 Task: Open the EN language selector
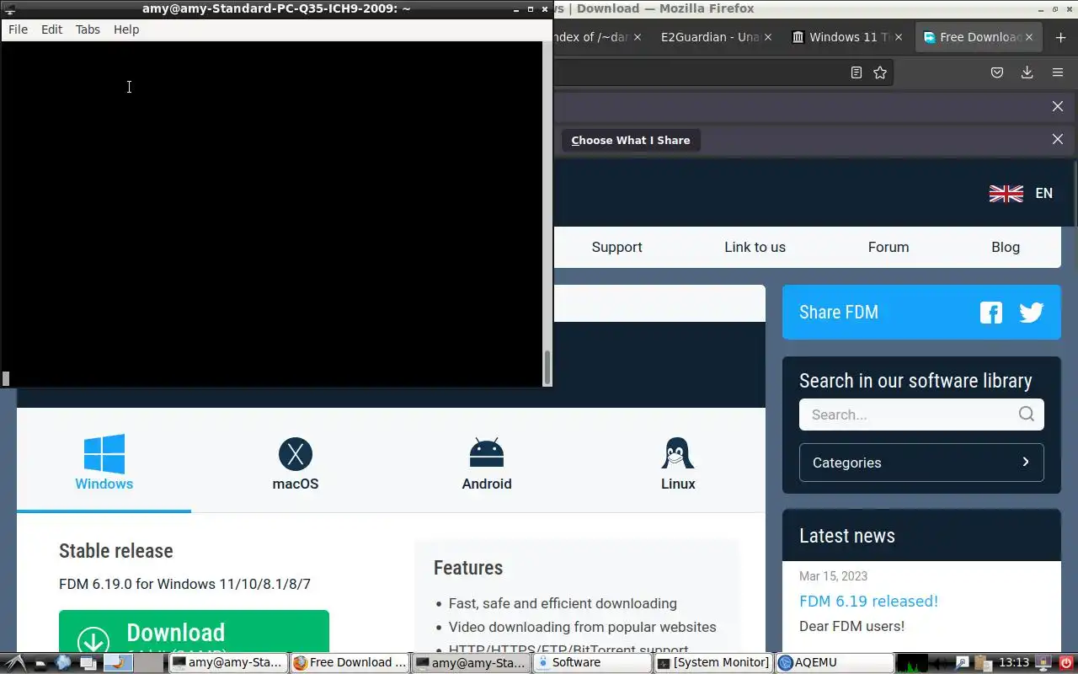[x=1043, y=193]
